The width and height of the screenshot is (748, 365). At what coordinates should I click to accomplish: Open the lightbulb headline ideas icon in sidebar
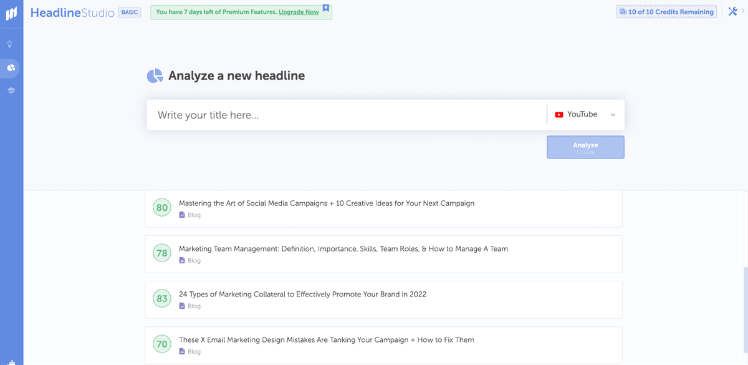(x=11, y=44)
